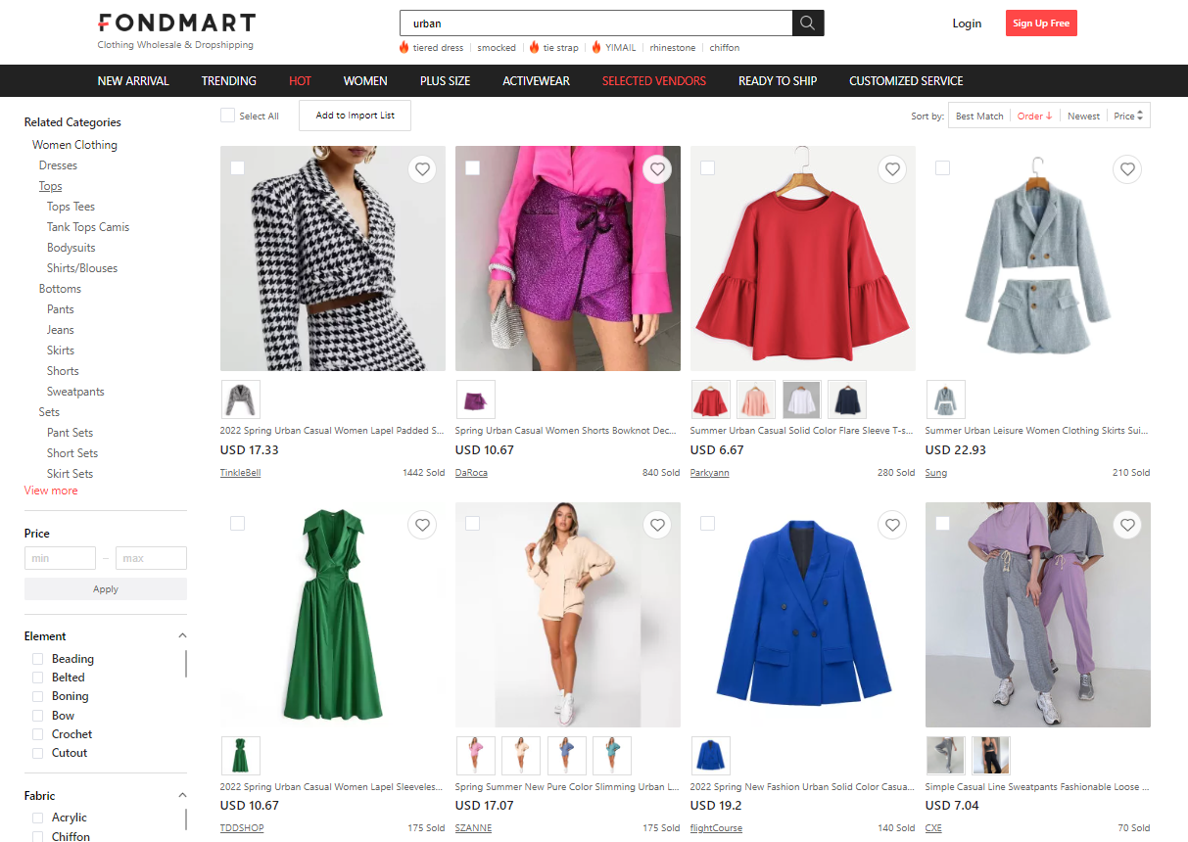Click the min price input field

pos(60,558)
